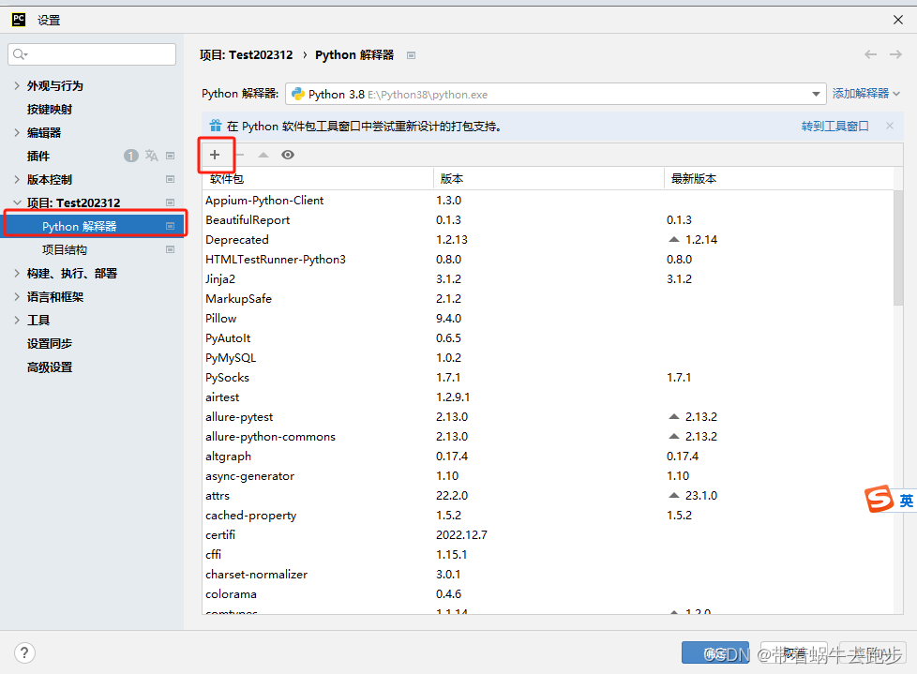Viewport: 917px width, 674px height.
Task: Click the project-level icon on 插件 row
Action: pos(171,156)
